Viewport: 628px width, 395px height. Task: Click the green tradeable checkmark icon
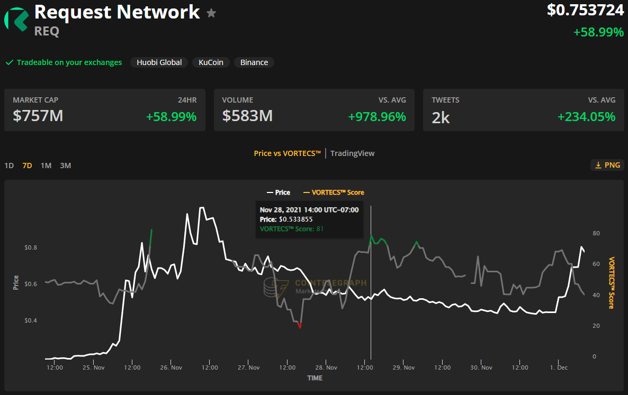click(x=9, y=62)
